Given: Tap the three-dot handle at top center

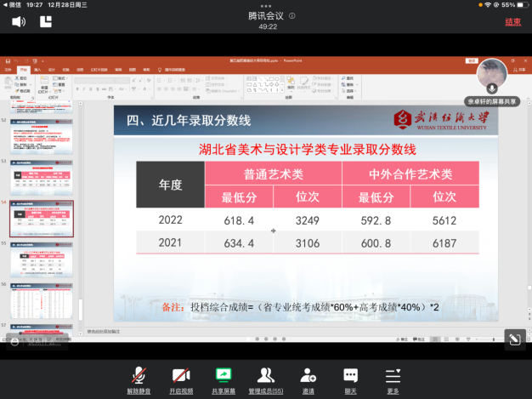Looking at the screenshot, I should point(266,4).
